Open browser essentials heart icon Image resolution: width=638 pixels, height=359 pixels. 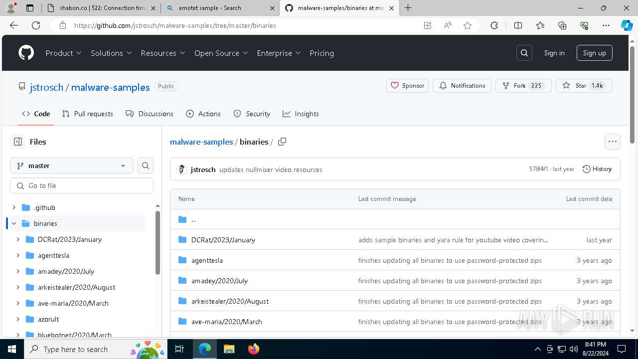click(584, 25)
